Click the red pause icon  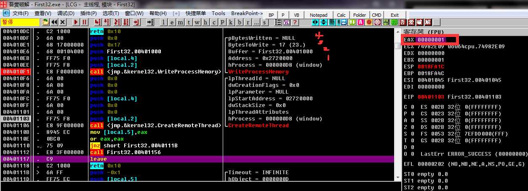pos(84,22)
